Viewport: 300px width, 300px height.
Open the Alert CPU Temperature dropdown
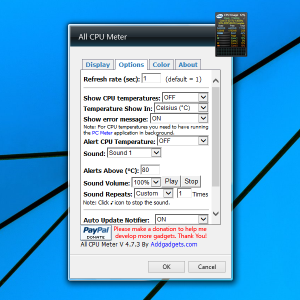tap(183, 141)
